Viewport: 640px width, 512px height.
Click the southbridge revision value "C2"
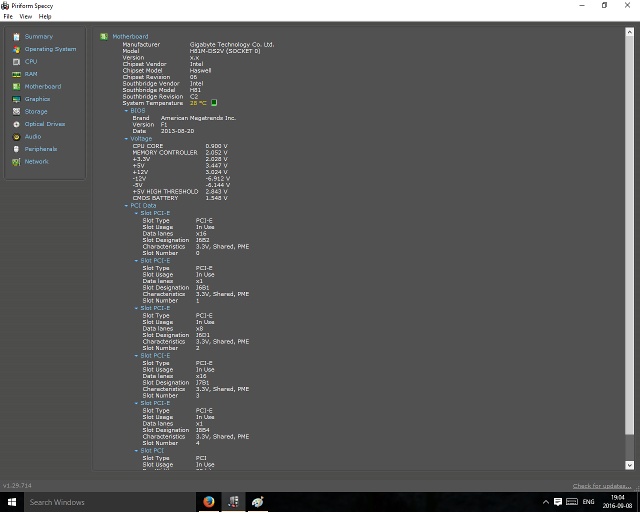tap(194, 96)
